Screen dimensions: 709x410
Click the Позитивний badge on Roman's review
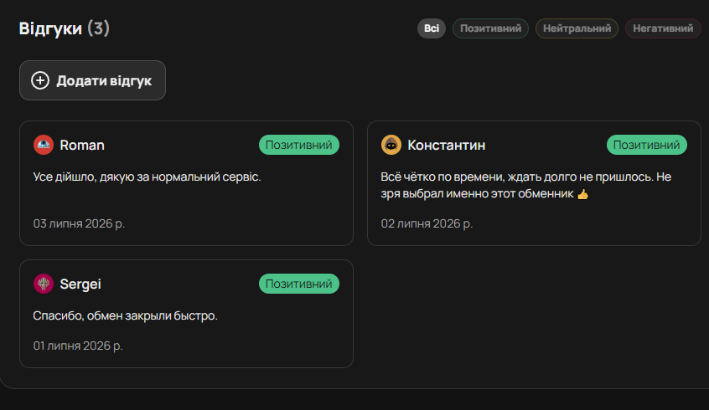pyautogui.click(x=299, y=145)
